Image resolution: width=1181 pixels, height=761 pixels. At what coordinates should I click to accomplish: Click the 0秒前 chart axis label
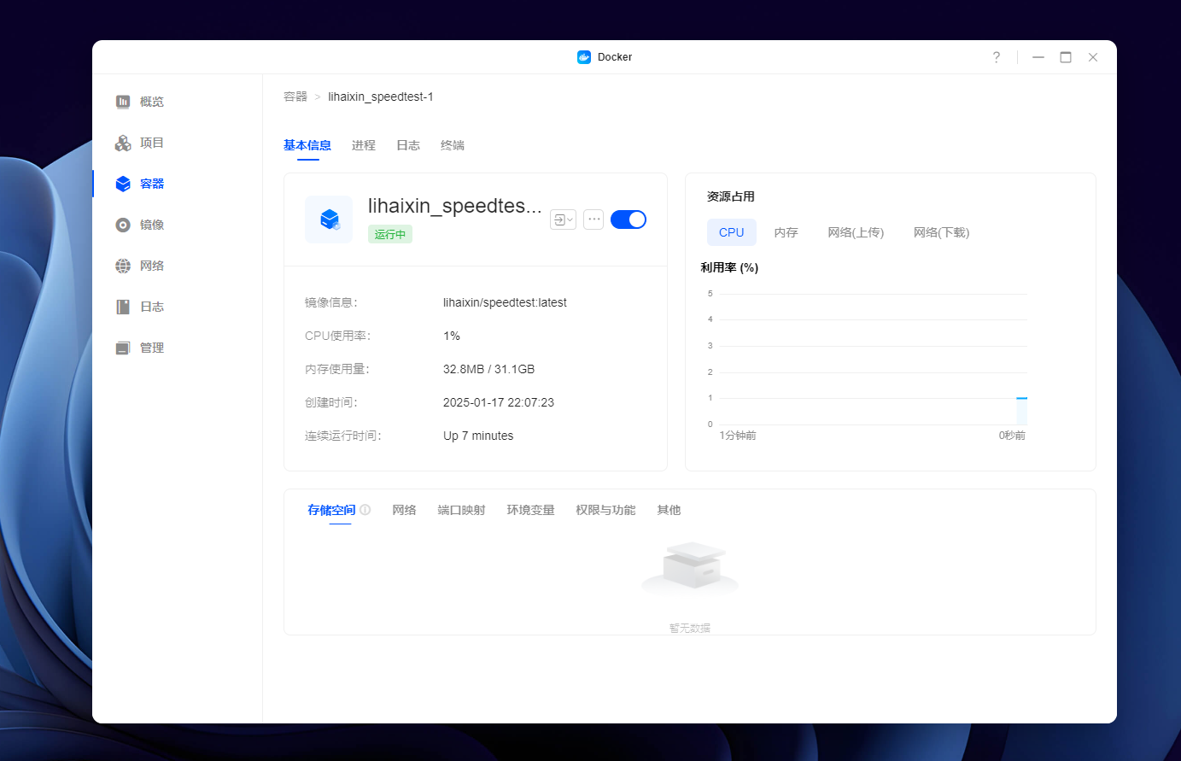(x=1012, y=436)
